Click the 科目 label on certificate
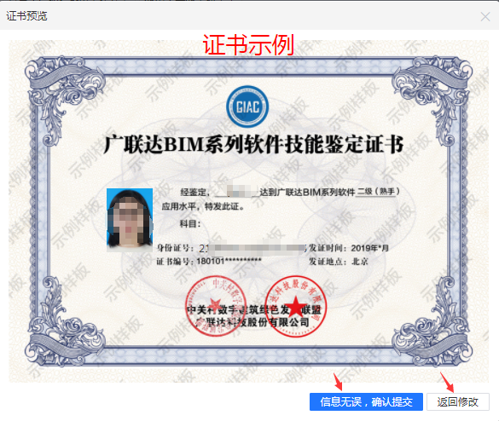The width and height of the screenshot is (499, 421). tap(190, 224)
